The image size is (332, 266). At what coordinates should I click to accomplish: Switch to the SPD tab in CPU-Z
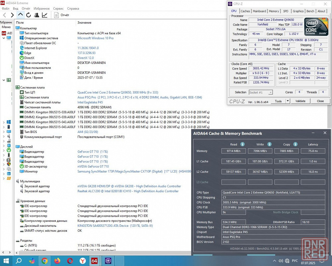[286, 11]
